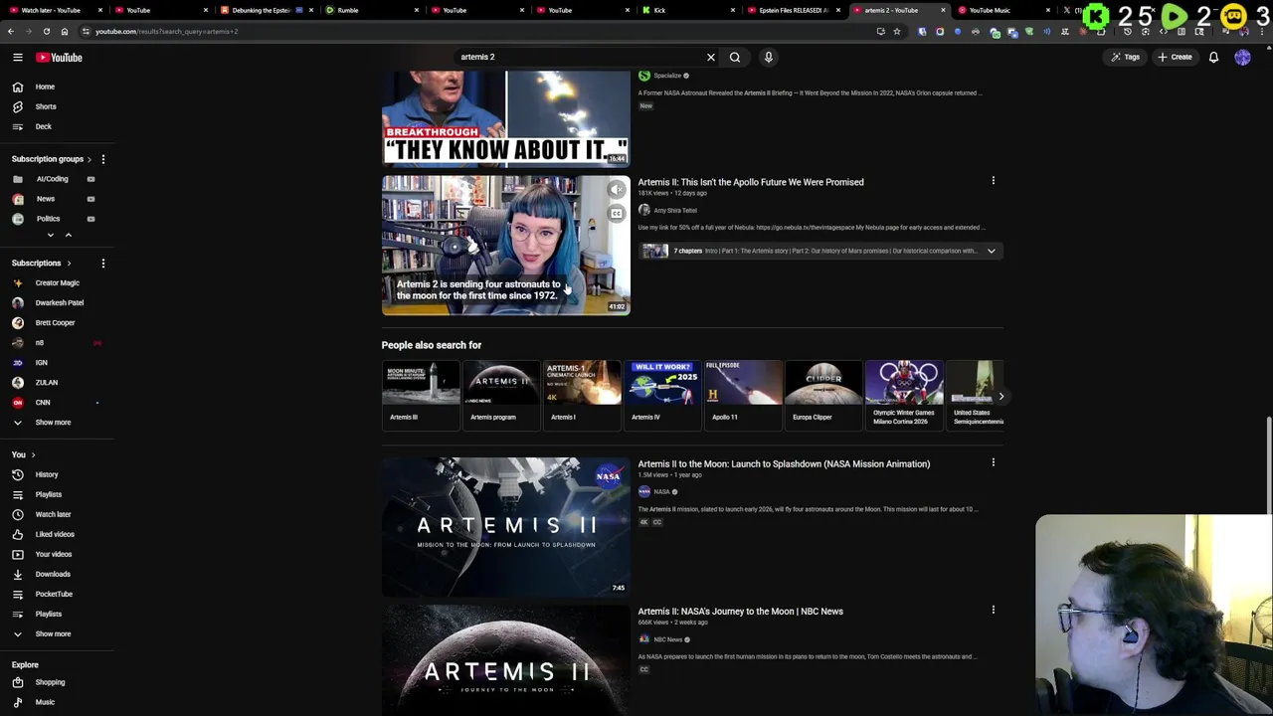This screenshot has height=716, width=1273.
Task: Open the News subscription group
Action: pos(46,199)
